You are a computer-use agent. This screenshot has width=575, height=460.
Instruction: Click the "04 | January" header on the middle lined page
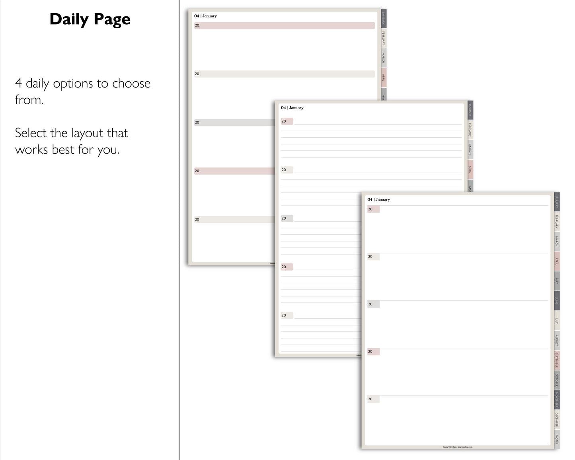[x=292, y=108]
